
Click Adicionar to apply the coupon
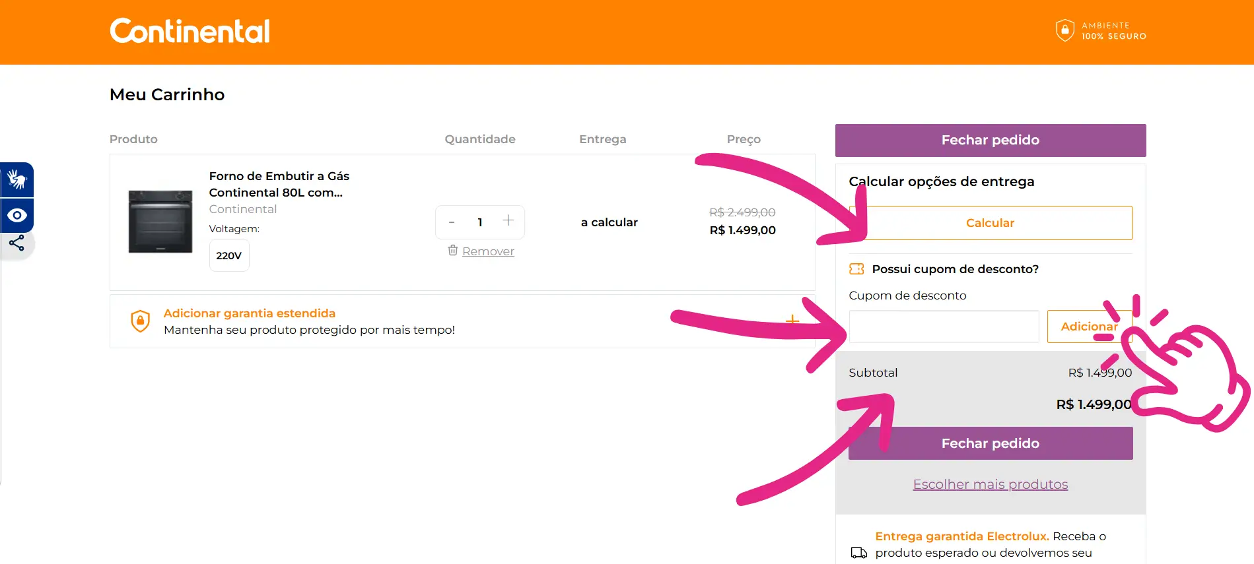point(1090,327)
